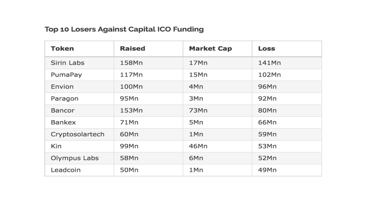Image resolution: width=366 pixels, height=206 pixels.
Task: Select the Bankex token cell
Action: (x=63, y=122)
